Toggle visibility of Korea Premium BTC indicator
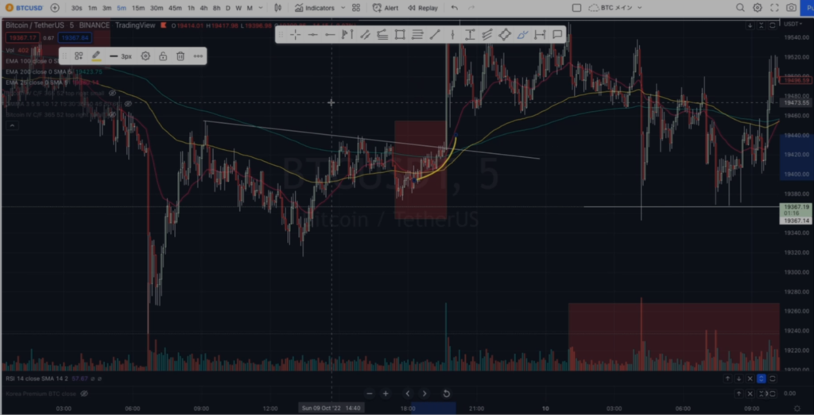 click(84, 394)
